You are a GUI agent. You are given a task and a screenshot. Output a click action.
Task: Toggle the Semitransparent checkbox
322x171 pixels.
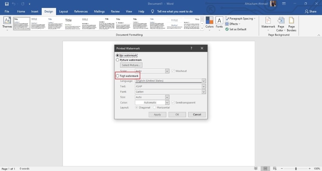point(173,102)
